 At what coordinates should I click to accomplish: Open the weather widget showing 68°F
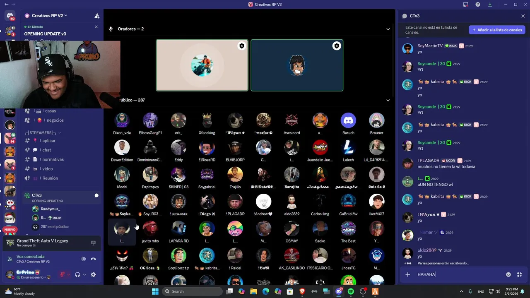point(20,291)
